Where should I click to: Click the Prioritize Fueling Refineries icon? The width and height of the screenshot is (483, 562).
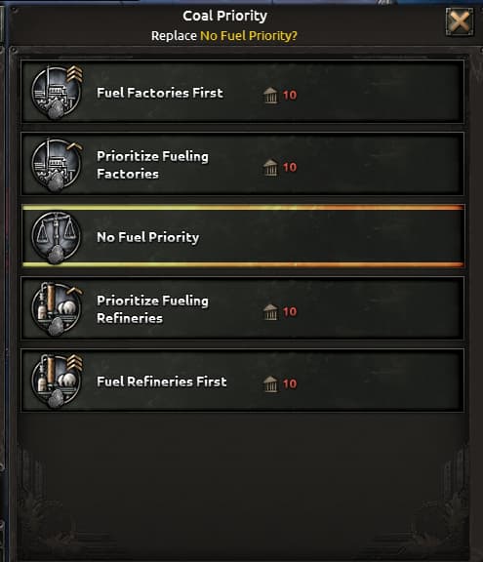click(x=57, y=309)
